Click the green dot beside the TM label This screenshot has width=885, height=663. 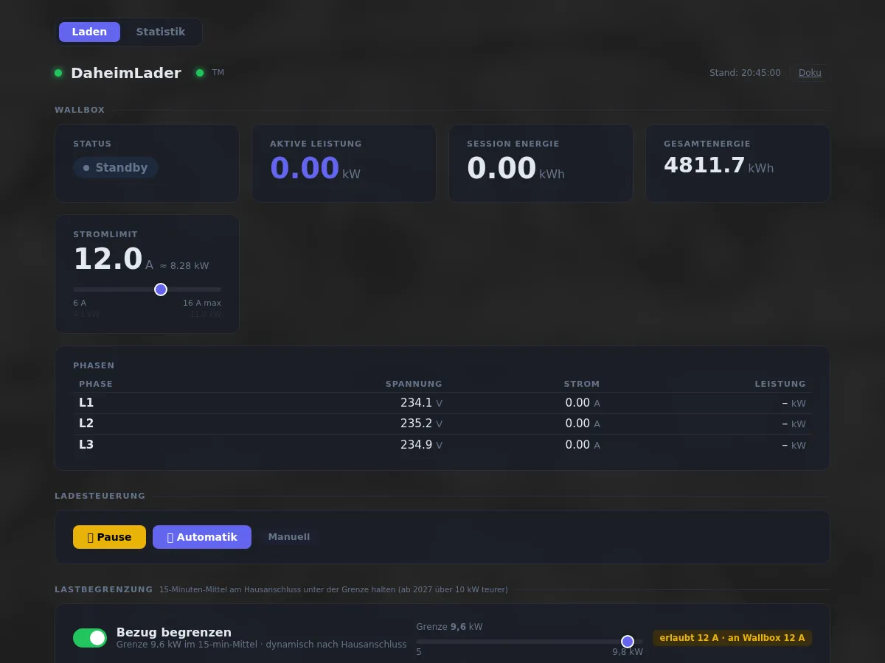(x=200, y=73)
